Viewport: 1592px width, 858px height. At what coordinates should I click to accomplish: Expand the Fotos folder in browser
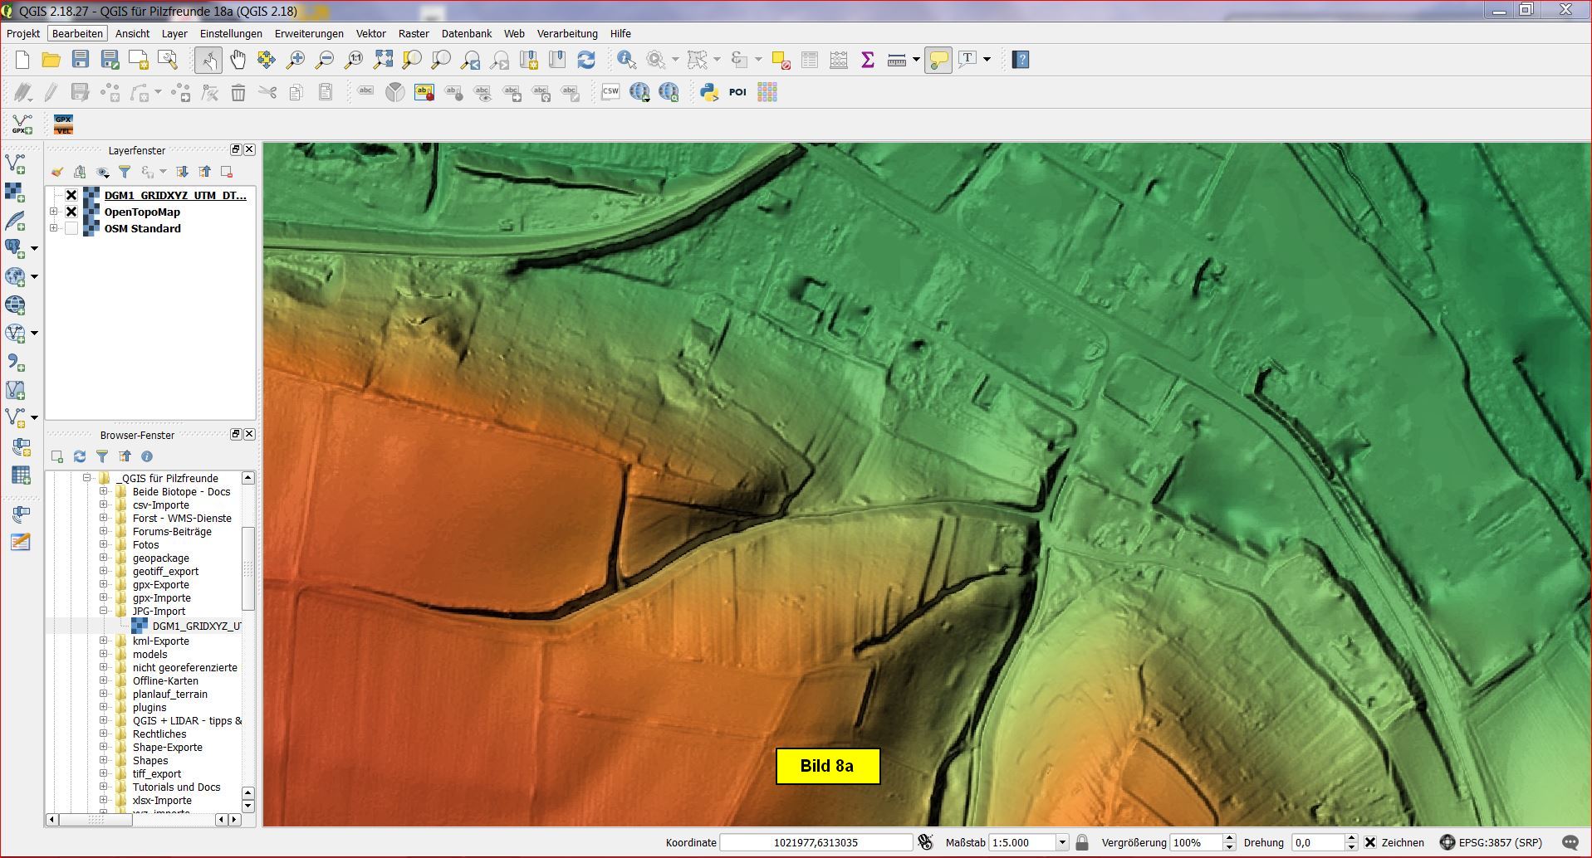tap(104, 544)
